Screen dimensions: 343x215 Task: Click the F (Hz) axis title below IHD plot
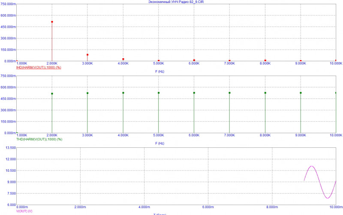159,72
